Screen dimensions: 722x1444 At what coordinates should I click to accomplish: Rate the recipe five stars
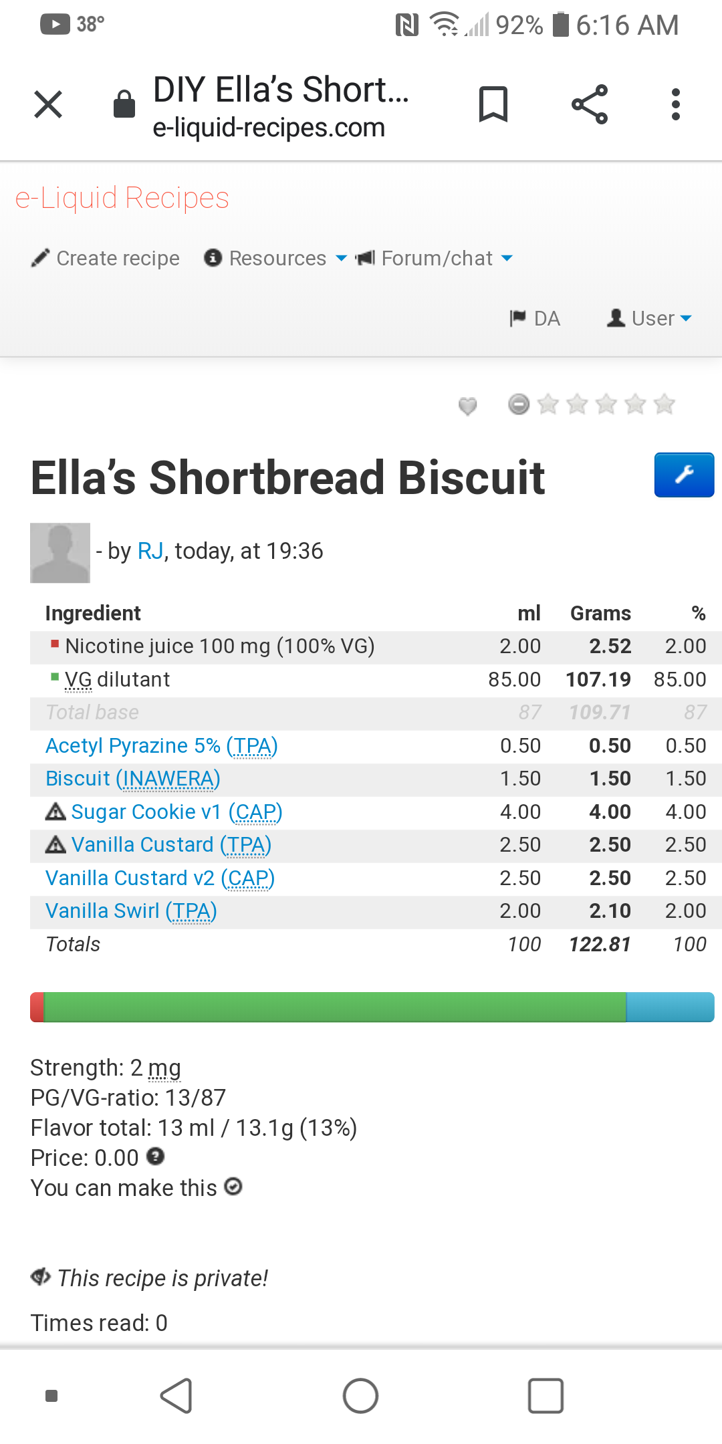[665, 404]
